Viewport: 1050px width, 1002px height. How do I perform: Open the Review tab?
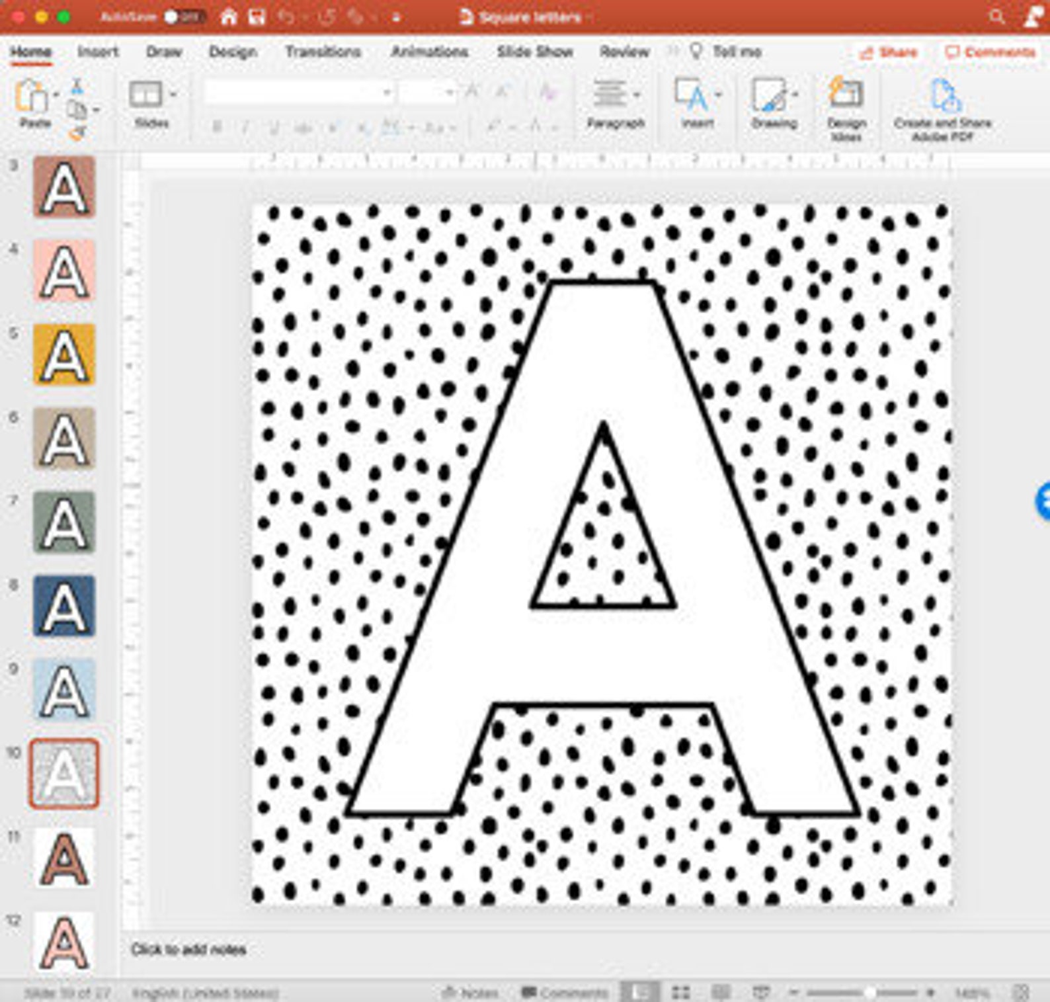(624, 52)
